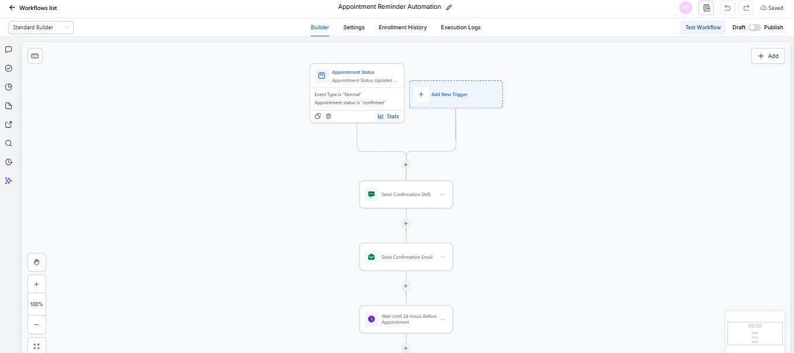Image resolution: width=794 pixels, height=353 pixels.
Task: Open the AG user avatar
Action: click(x=685, y=8)
